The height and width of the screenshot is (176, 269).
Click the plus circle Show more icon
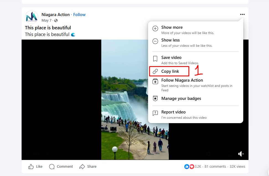coord(155,29)
